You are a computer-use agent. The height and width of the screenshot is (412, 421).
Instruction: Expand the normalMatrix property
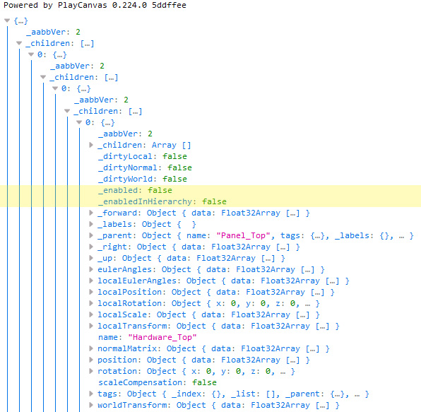(x=91, y=348)
